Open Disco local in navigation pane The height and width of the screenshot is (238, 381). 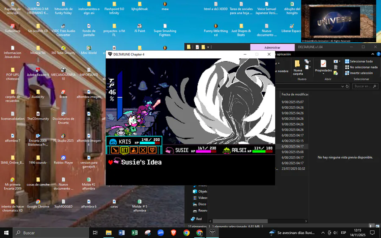(x=199, y=204)
